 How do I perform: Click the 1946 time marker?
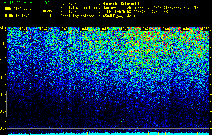click(124, 29)
